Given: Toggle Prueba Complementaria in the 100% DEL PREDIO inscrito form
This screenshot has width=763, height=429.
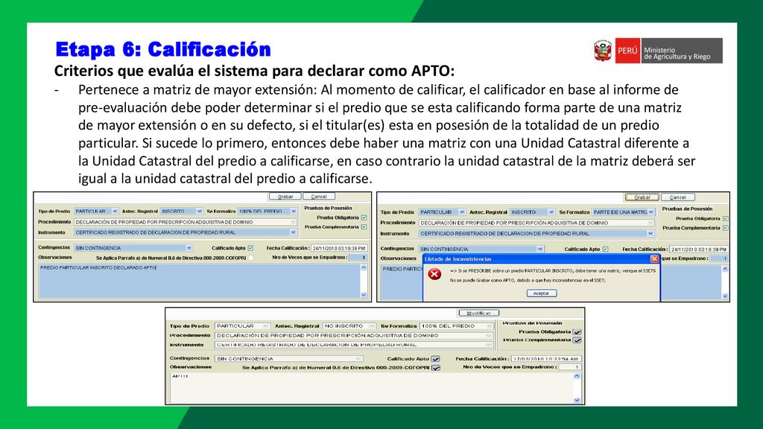Looking at the screenshot, I should click(x=364, y=227).
